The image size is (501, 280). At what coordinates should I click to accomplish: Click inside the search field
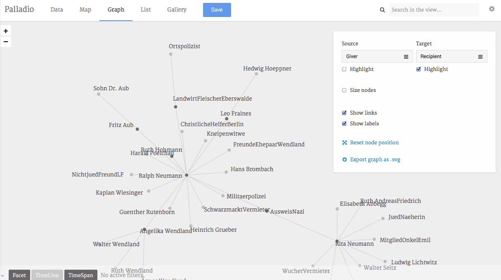tap(434, 9)
